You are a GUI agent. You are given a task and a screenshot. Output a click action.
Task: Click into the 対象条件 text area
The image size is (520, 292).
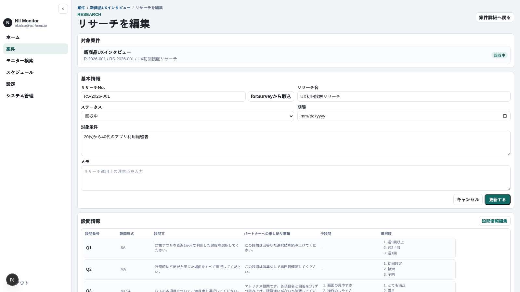(296, 143)
